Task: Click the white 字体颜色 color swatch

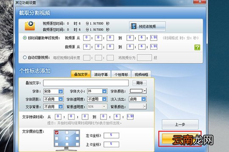Action: [x=136, y=91]
